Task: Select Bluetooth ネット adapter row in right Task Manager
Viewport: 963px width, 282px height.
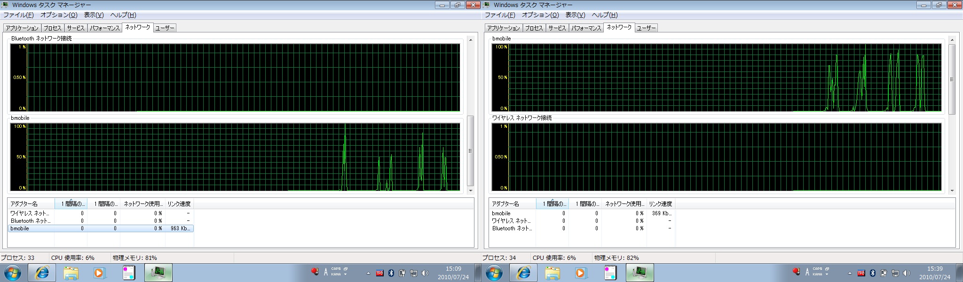Action: 582,228
